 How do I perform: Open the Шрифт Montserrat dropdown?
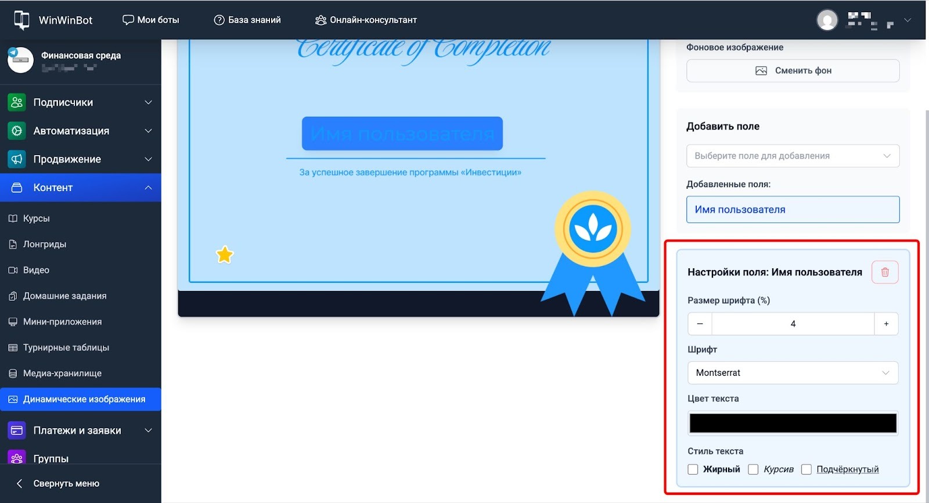click(x=793, y=373)
